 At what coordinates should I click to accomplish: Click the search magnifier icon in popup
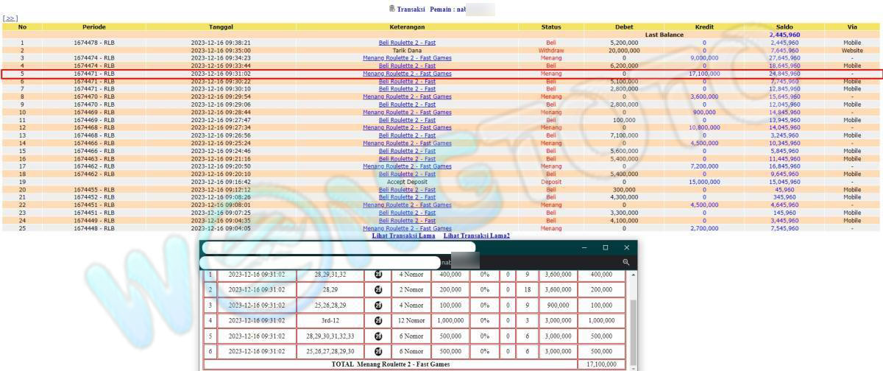click(626, 262)
